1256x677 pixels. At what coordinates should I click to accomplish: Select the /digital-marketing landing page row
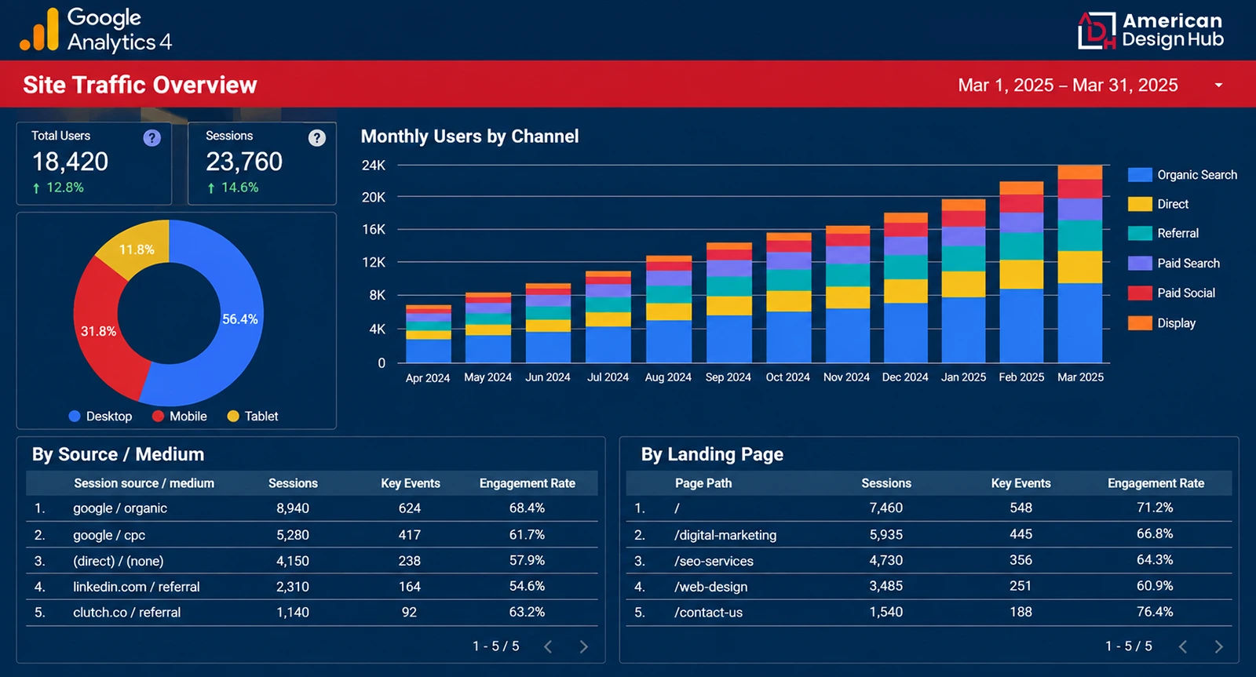(929, 534)
